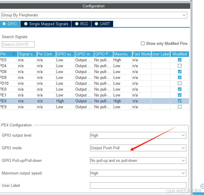Select the PD3 pin row

[94, 60]
